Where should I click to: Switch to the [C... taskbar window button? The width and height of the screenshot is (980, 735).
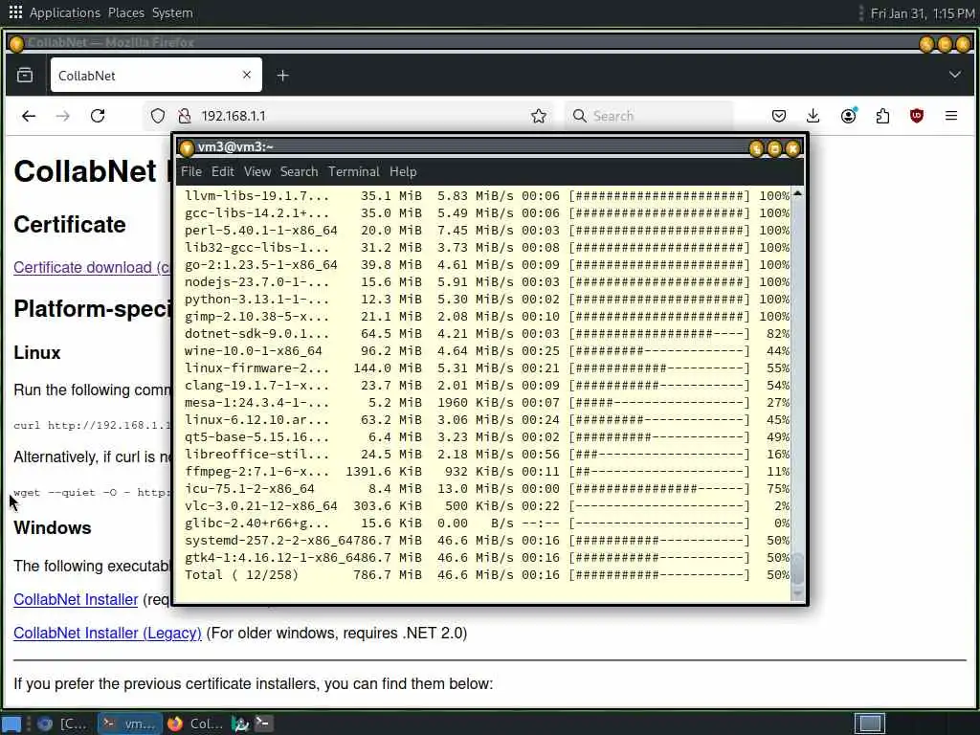click(63, 724)
